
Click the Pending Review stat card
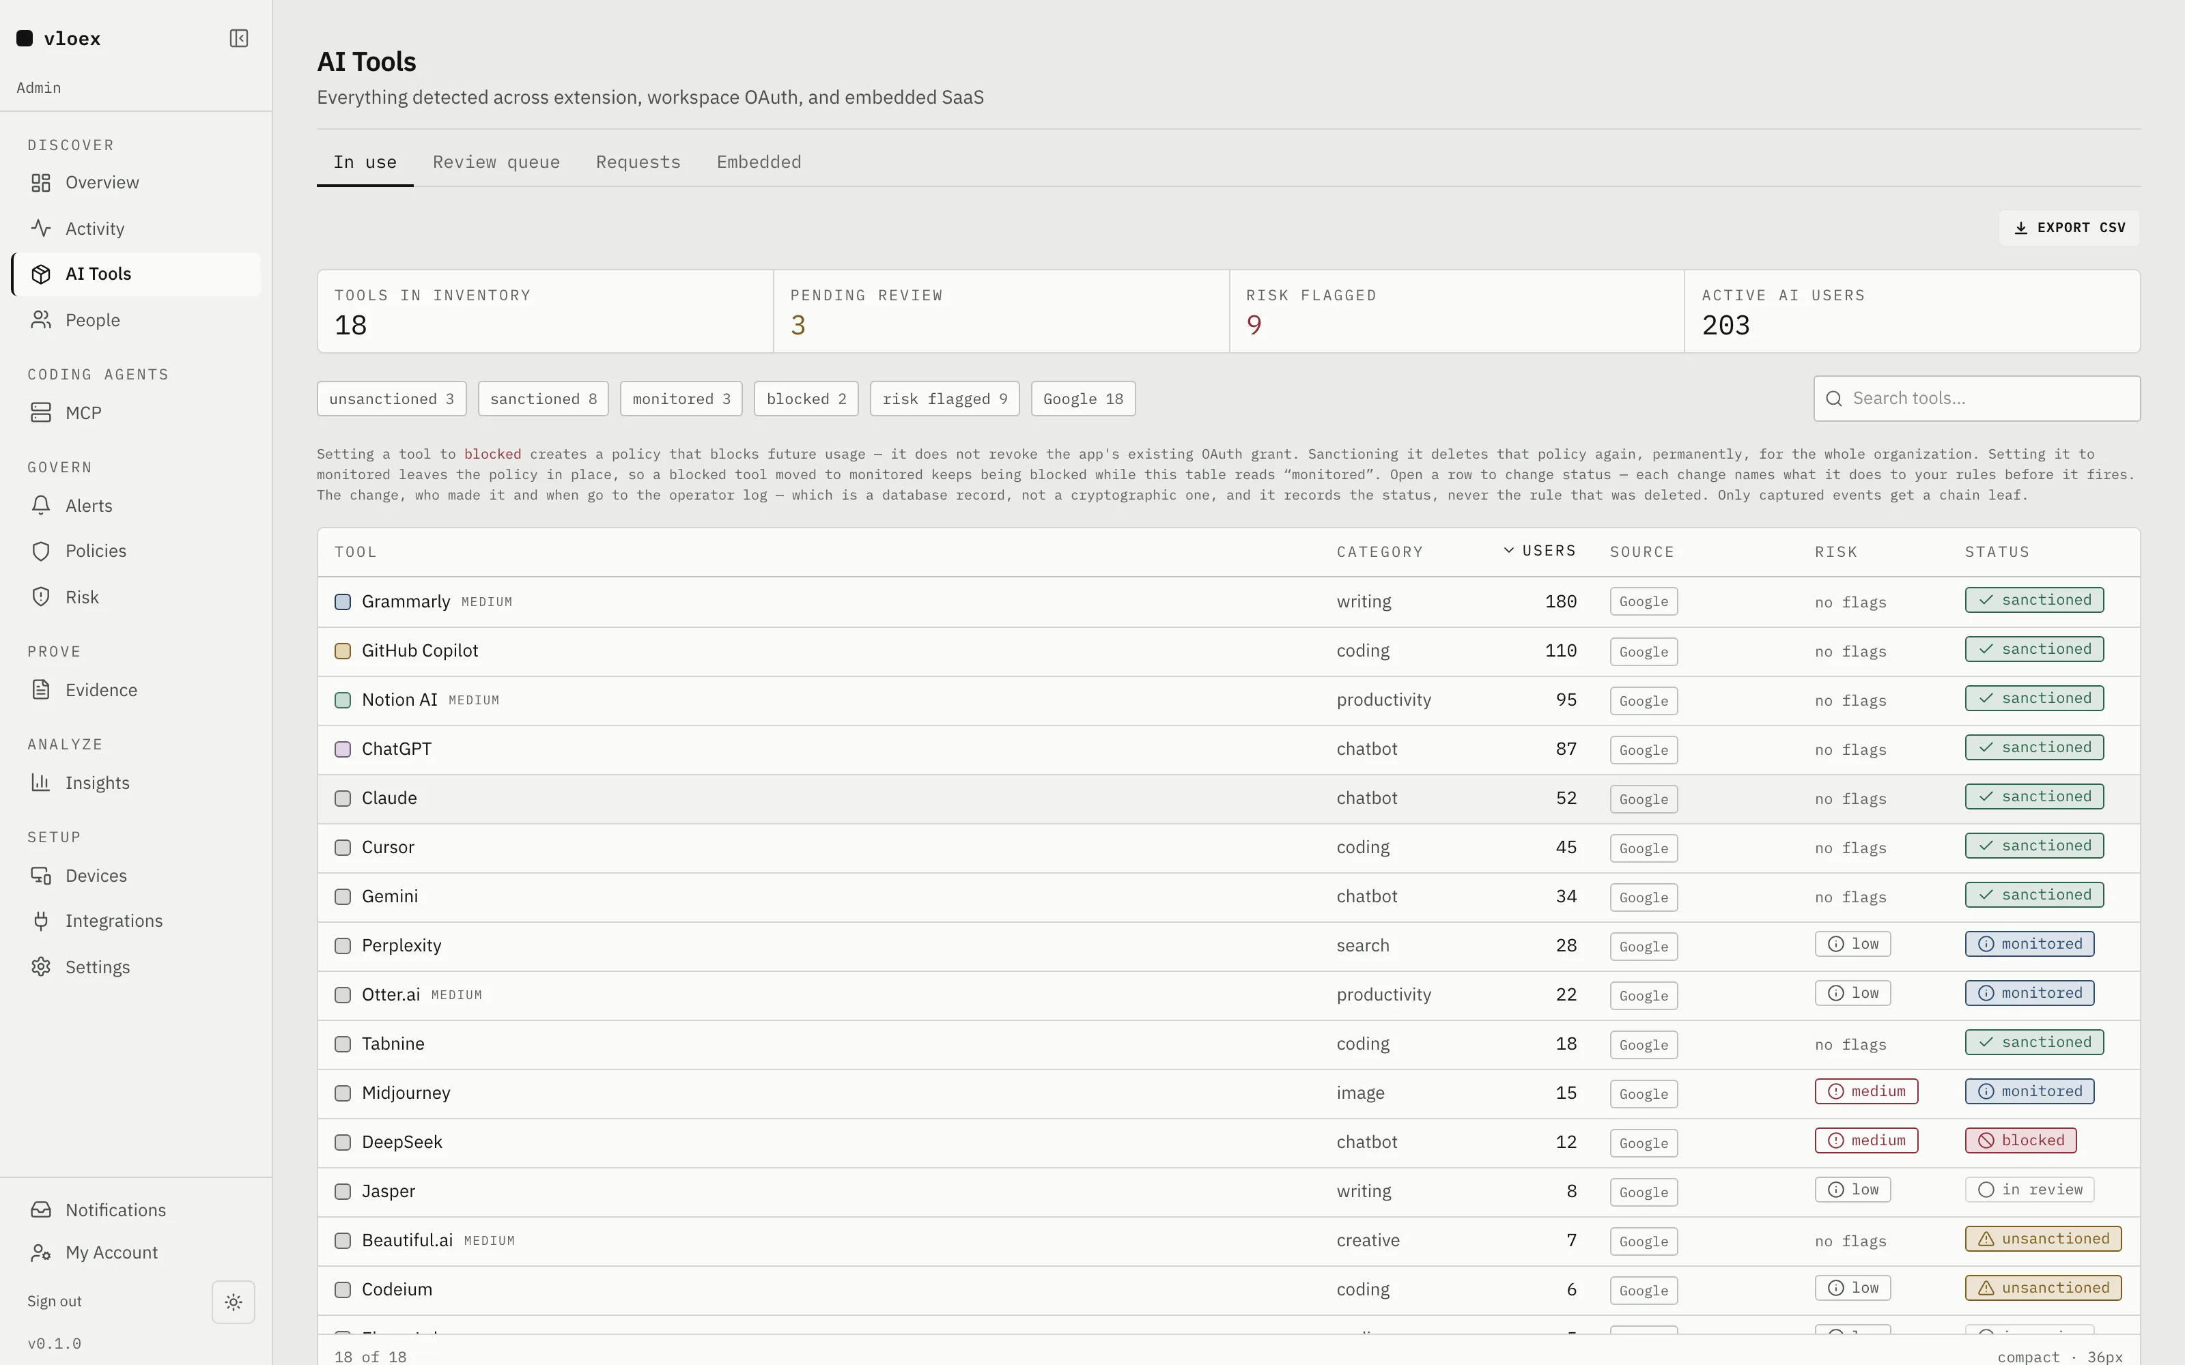[1000, 311]
